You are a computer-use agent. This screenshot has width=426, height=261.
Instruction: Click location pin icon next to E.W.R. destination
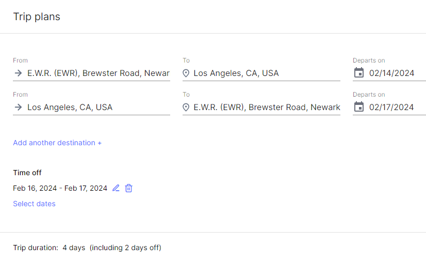coord(186,107)
